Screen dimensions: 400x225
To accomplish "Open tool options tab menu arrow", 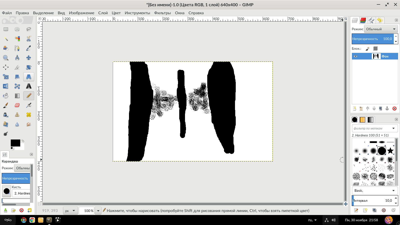I will [31, 154].
